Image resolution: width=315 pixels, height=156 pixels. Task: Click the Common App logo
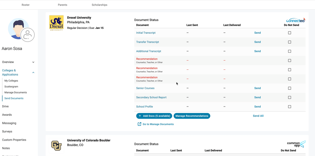click(x=296, y=144)
